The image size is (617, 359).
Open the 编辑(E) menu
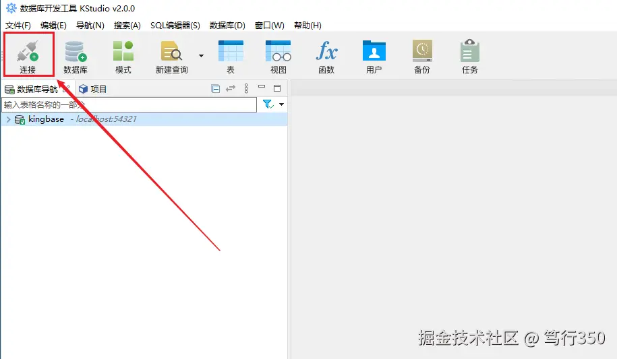(53, 26)
